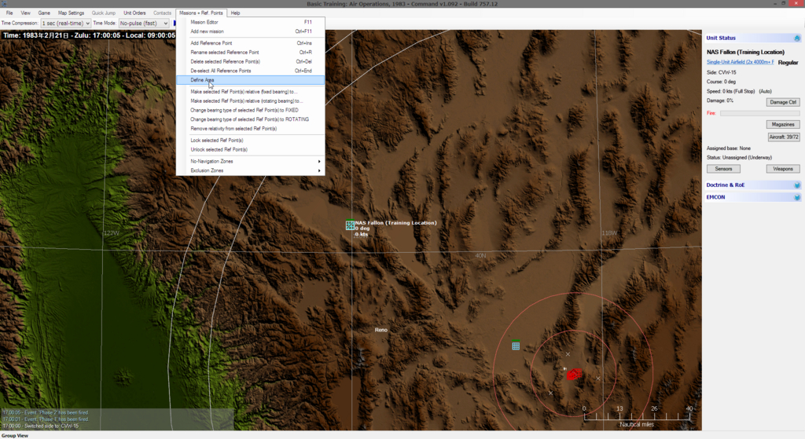
Task: Open the Game menu
Action: click(44, 13)
